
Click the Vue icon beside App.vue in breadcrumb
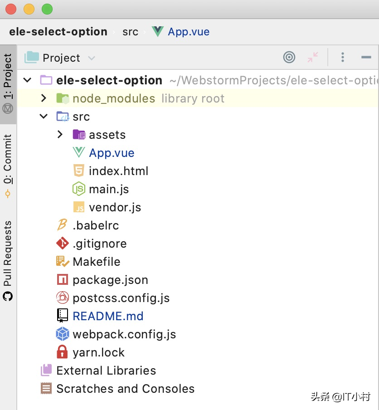point(158,32)
